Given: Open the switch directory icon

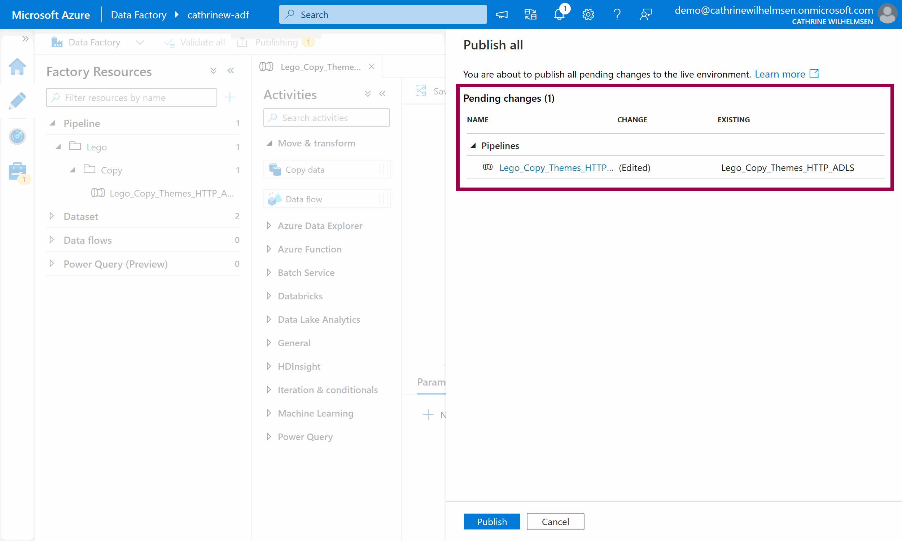Looking at the screenshot, I should [530, 14].
